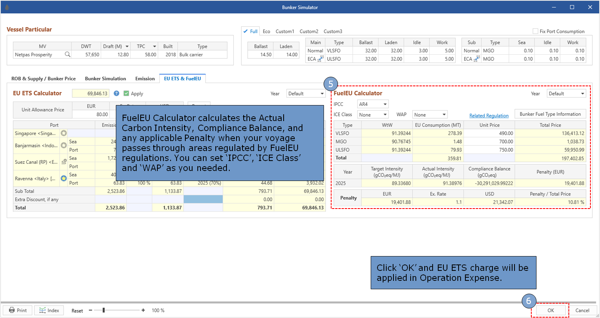Viewport: 600px width, 318px height.
Task: Open the IPCC dropdown showing AR4
Action: pos(373,104)
